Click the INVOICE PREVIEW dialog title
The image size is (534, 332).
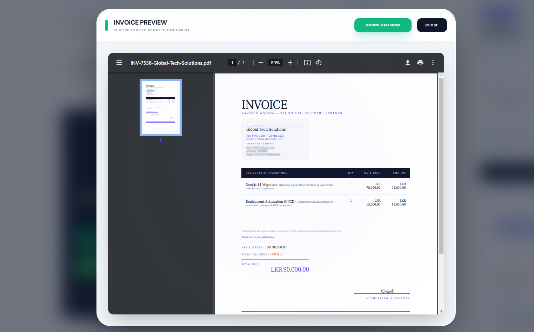click(140, 22)
